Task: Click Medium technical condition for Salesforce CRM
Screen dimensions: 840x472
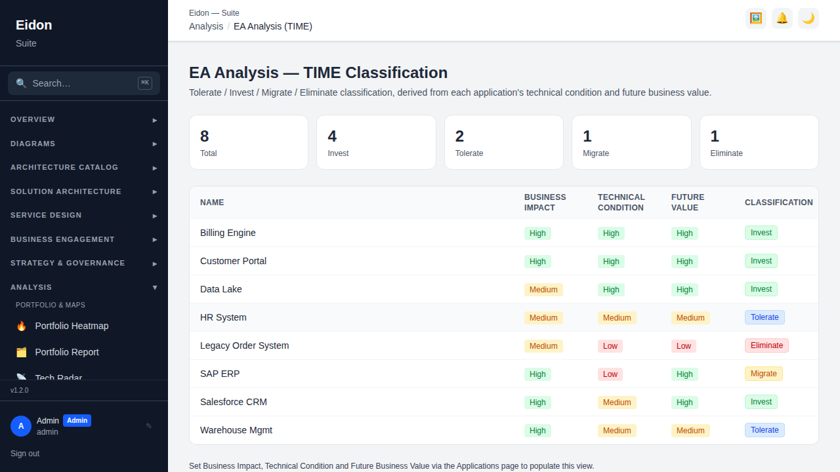Action: (617, 403)
